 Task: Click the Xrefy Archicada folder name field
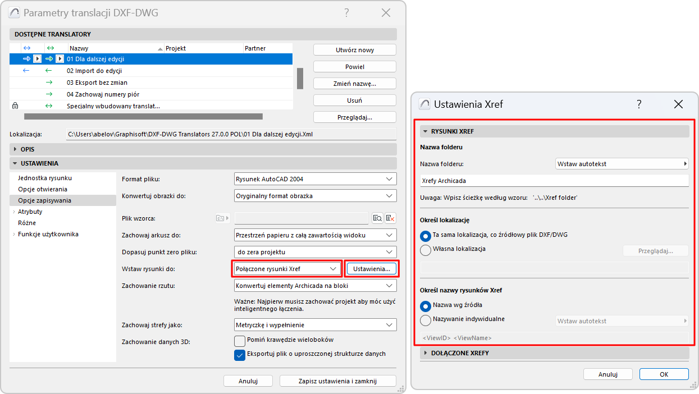[x=555, y=181]
